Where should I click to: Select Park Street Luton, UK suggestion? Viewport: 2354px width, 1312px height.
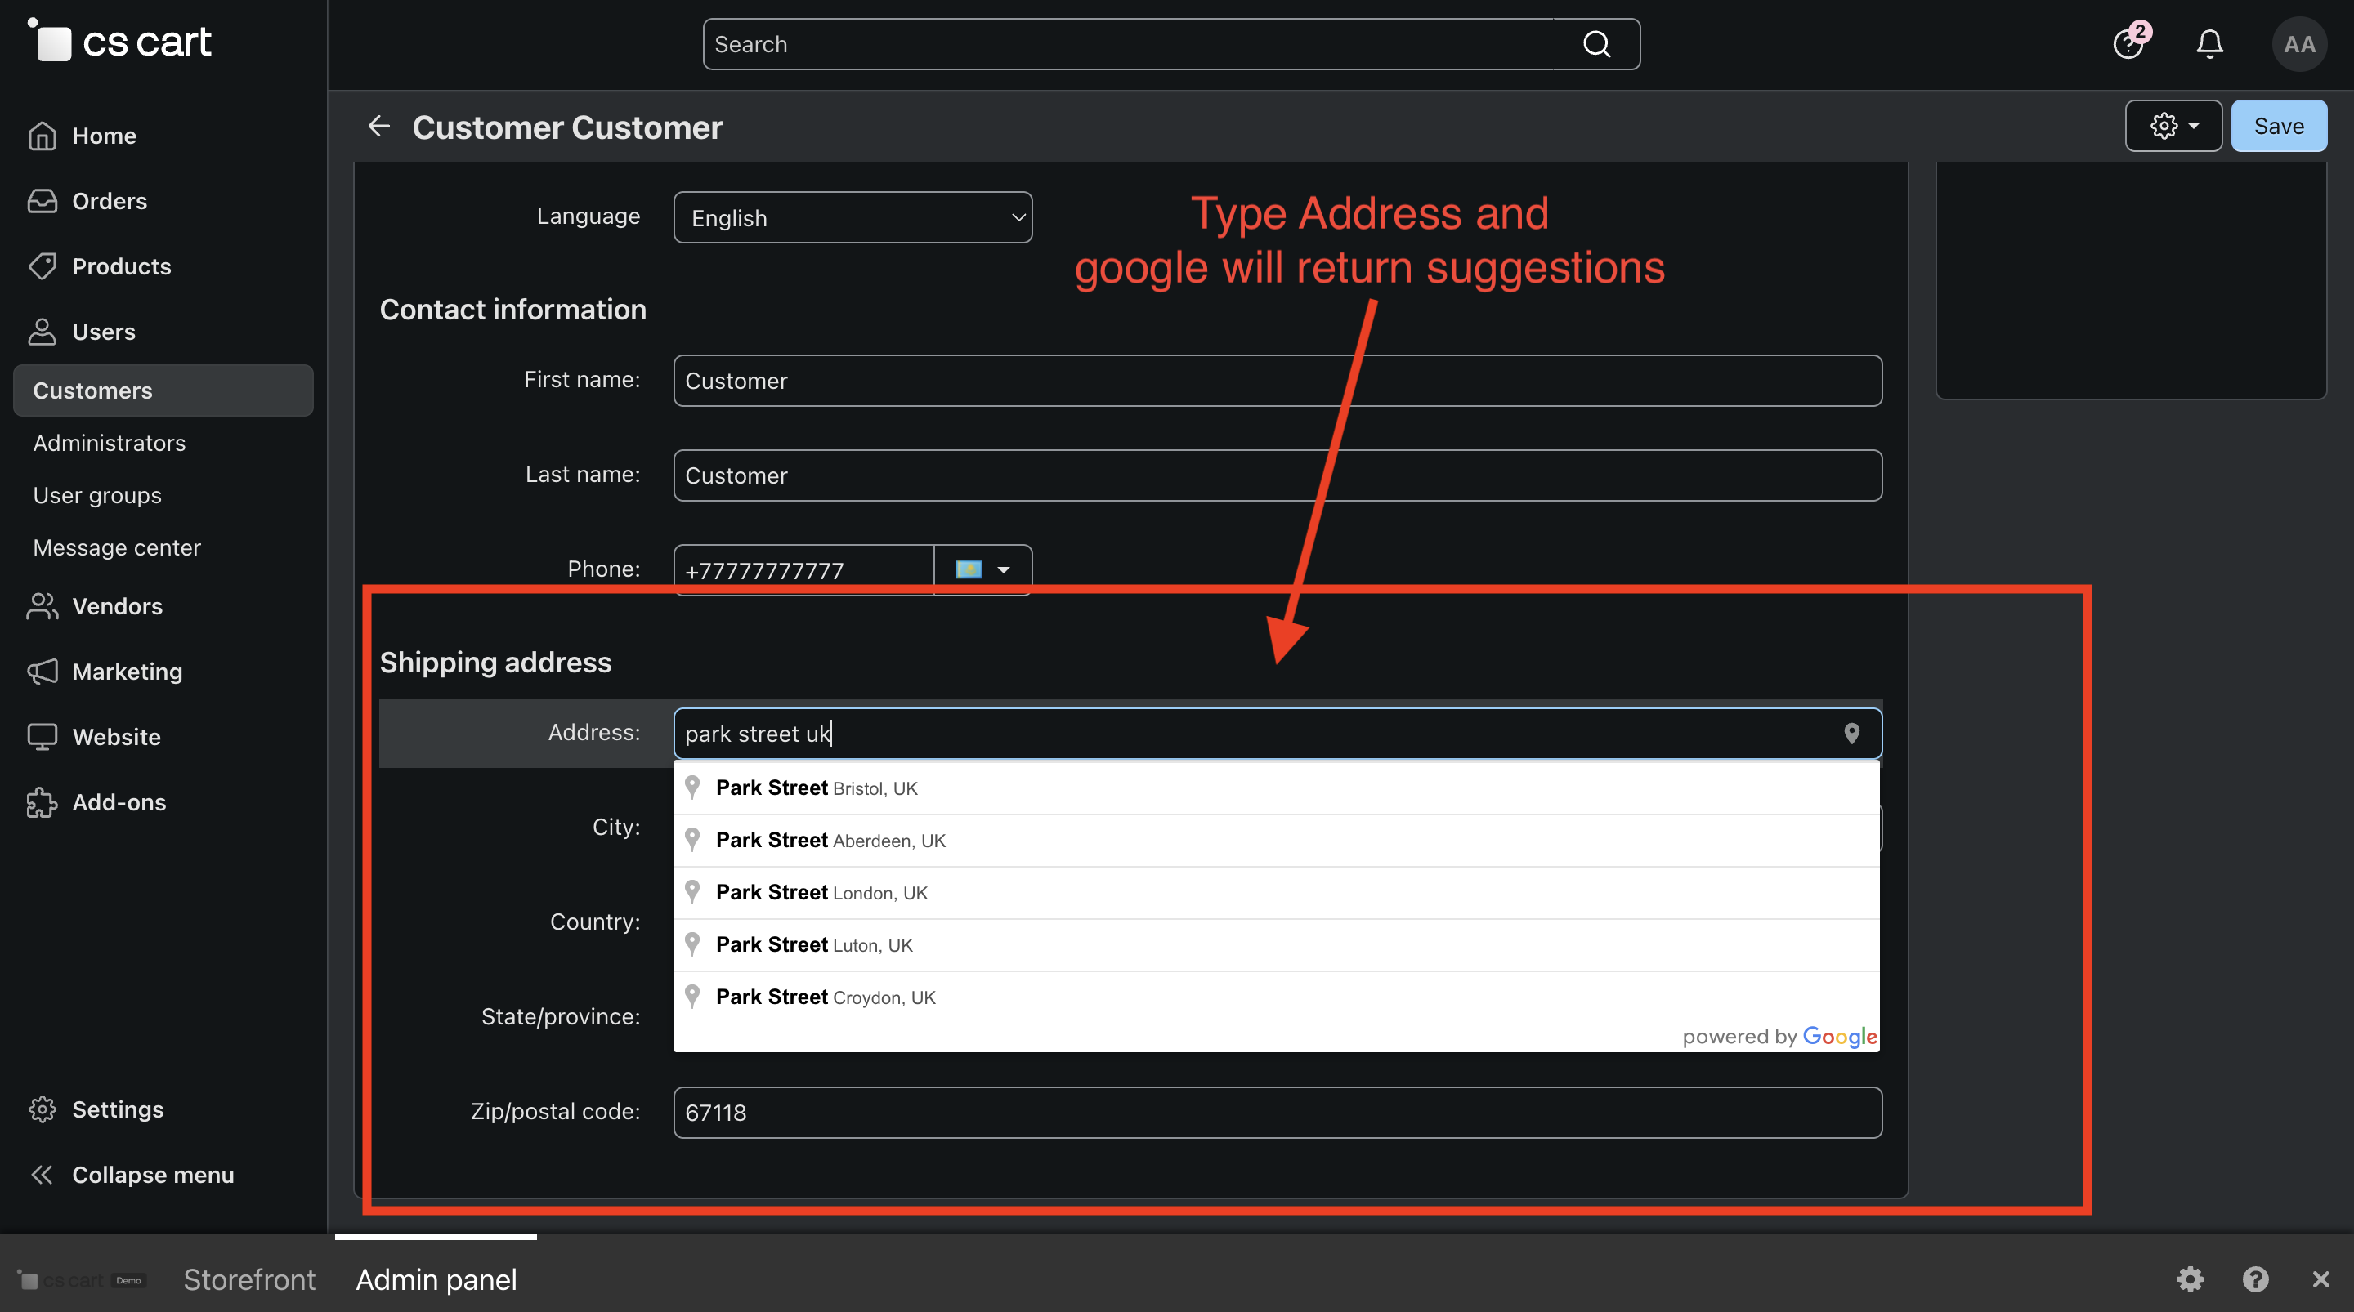[x=1276, y=944]
